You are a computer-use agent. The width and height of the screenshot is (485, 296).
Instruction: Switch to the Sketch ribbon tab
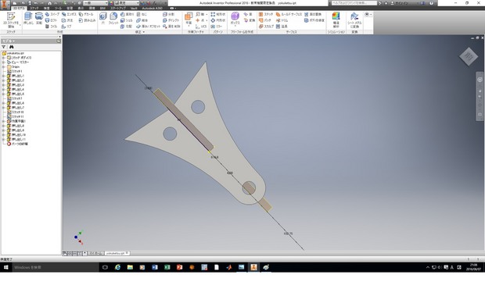34,9
